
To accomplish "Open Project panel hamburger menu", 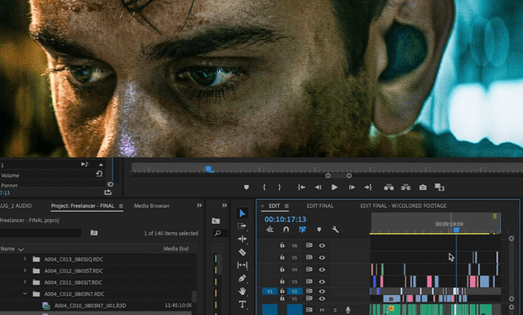I will click(121, 206).
